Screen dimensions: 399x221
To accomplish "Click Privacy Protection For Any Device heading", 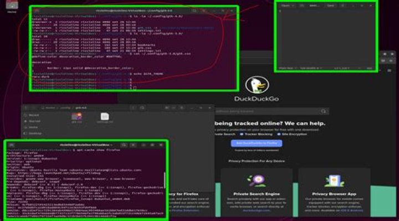I will (x=257, y=161).
